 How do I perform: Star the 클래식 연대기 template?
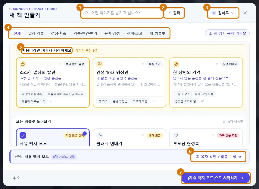[143, 135]
